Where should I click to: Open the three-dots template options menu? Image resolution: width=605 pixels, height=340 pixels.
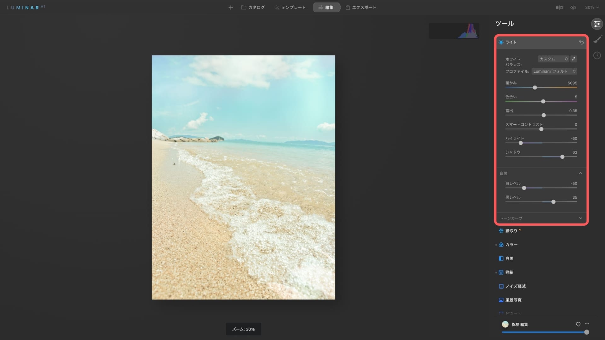(x=587, y=324)
